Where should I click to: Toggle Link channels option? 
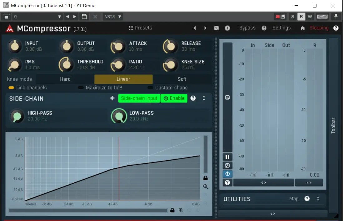tap(27, 87)
